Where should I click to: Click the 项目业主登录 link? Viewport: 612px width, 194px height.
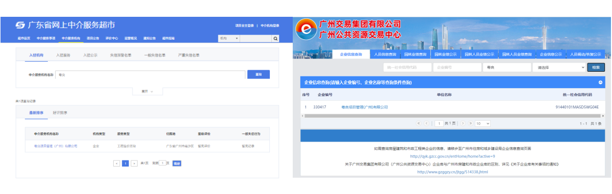click(244, 25)
